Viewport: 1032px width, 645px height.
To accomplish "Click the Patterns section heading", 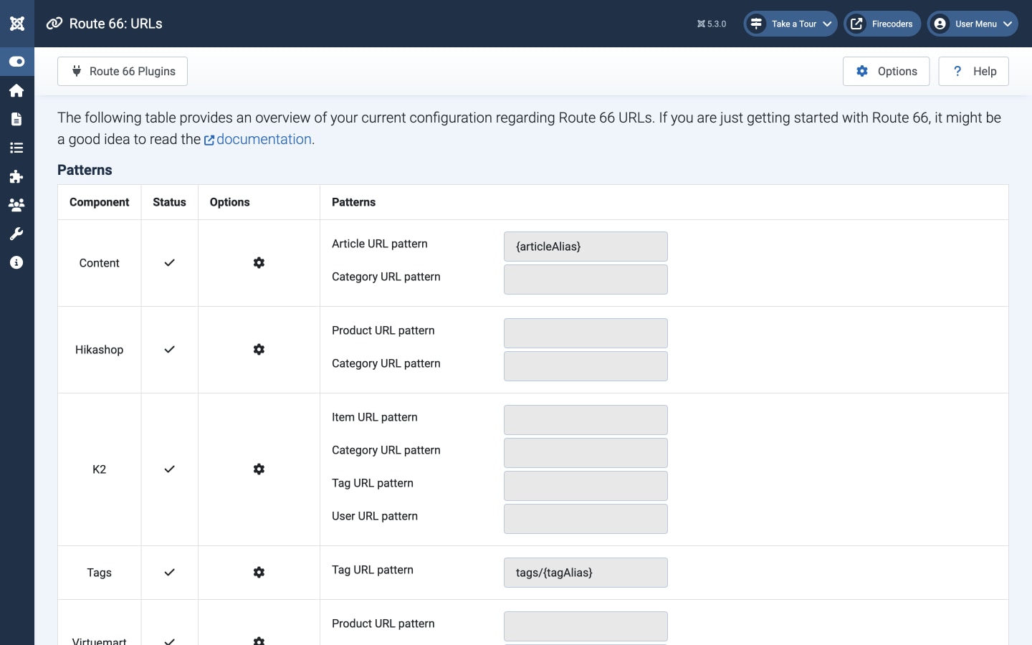I will [85, 170].
